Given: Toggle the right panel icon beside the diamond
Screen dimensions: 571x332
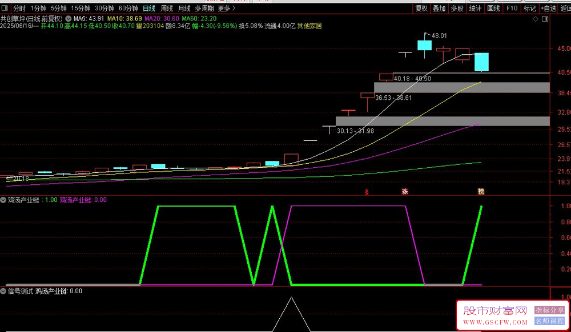Looking at the screenshot, I should 545,19.
